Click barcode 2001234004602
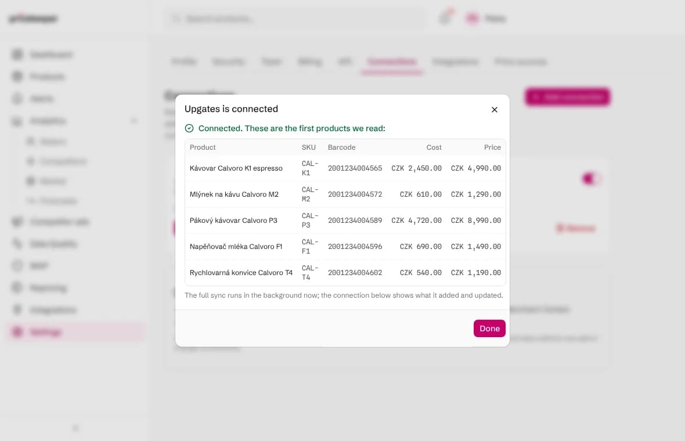This screenshot has height=441, width=685. click(x=355, y=273)
